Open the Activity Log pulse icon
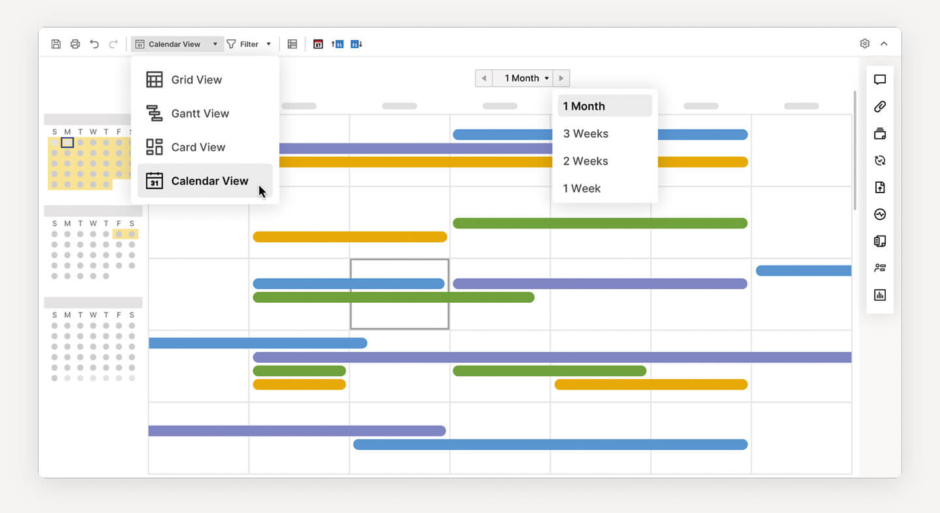This screenshot has height=513, width=940. 879,214
